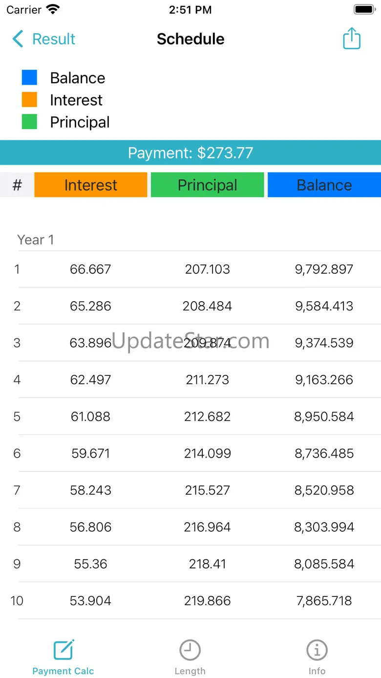381x678 pixels.
Task: Tap the blue Balance legend swatch
Action: coord(29,78)
